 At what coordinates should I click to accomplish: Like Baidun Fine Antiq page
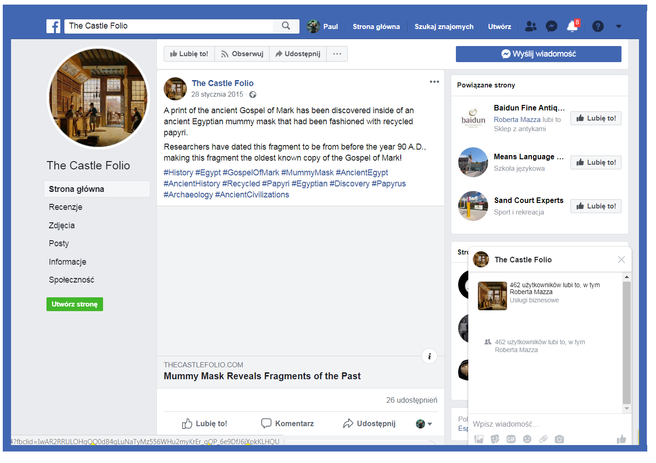click(596, 118)
